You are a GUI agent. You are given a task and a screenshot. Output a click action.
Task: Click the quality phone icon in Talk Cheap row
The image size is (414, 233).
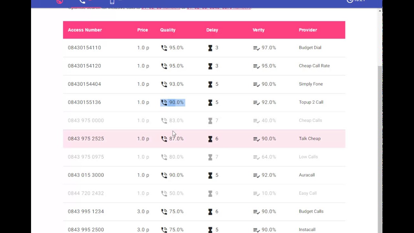[164, 139]
